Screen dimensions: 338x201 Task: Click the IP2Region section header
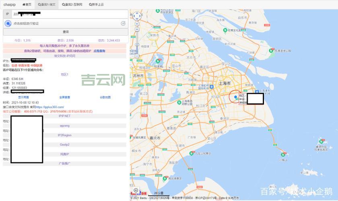click(64, 135)
